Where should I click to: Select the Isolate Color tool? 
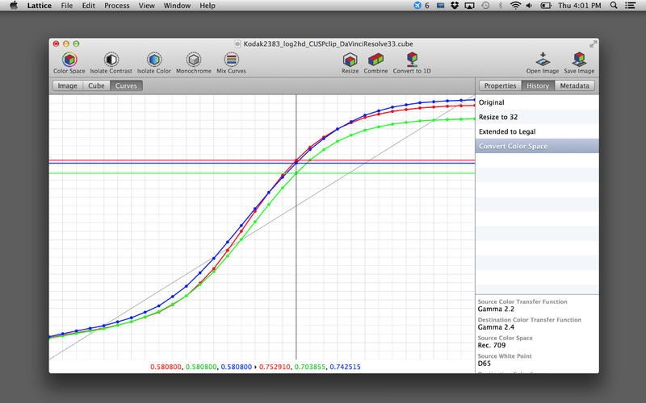[153, 60]
